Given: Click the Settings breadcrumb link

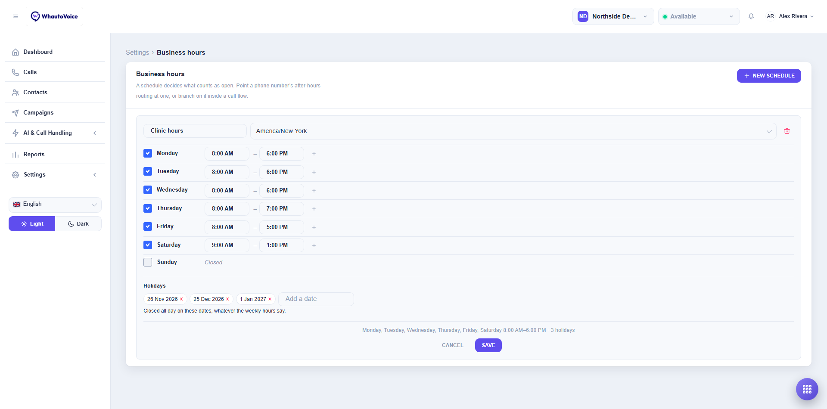Looking at the screenshot, I should [137, 53].
